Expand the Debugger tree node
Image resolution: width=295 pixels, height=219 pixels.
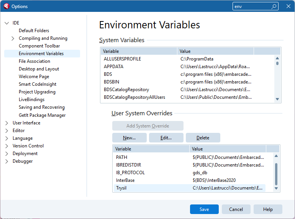pyautogui.click(x=7, y=161)
